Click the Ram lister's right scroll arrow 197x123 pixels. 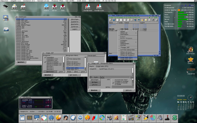click(x=157, y=55)
